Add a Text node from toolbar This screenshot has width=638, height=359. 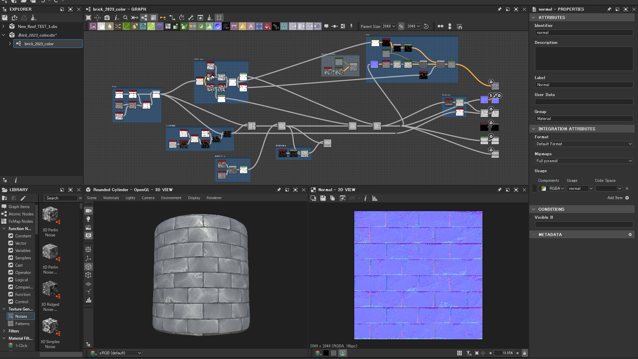(x=251, y=26)
